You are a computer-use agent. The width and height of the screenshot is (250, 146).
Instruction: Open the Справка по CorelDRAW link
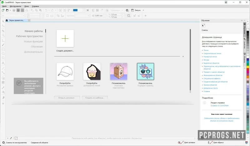click(x=220, y=105)
